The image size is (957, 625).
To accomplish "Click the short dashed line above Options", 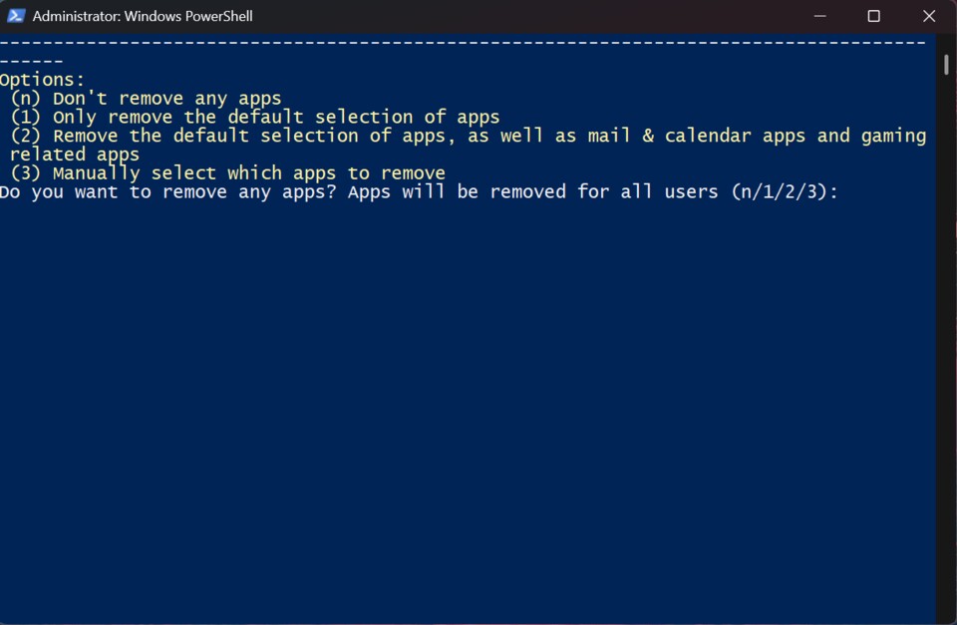I will click(x=32, y=62).
